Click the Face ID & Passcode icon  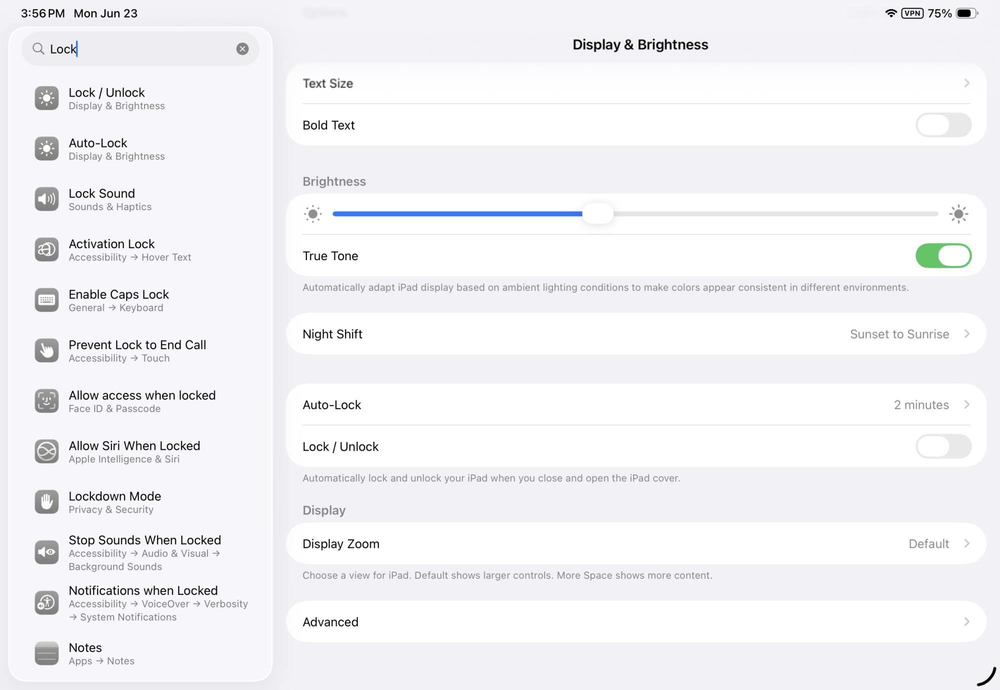point(46,401)
